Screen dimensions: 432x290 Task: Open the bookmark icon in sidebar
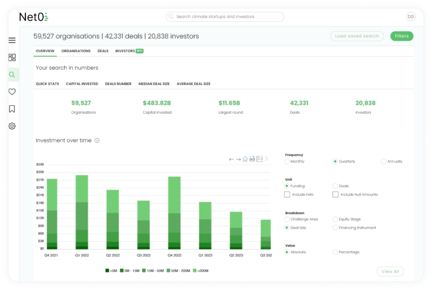[12, 109]
